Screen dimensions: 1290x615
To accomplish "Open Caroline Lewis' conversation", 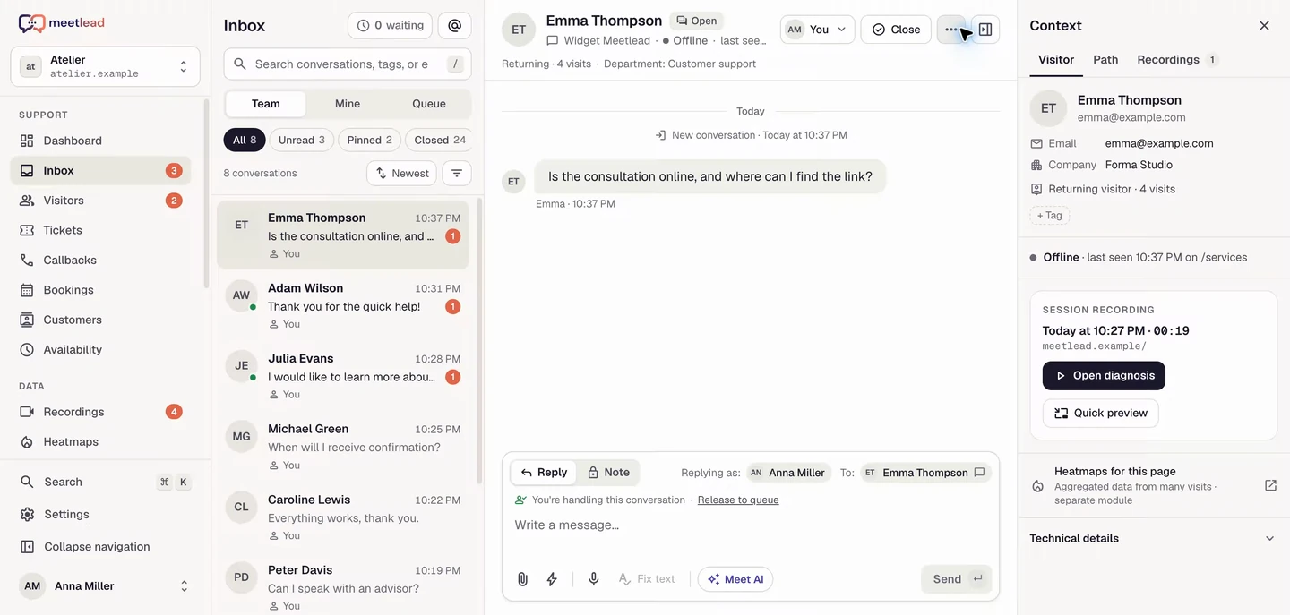I will point(343,517).
